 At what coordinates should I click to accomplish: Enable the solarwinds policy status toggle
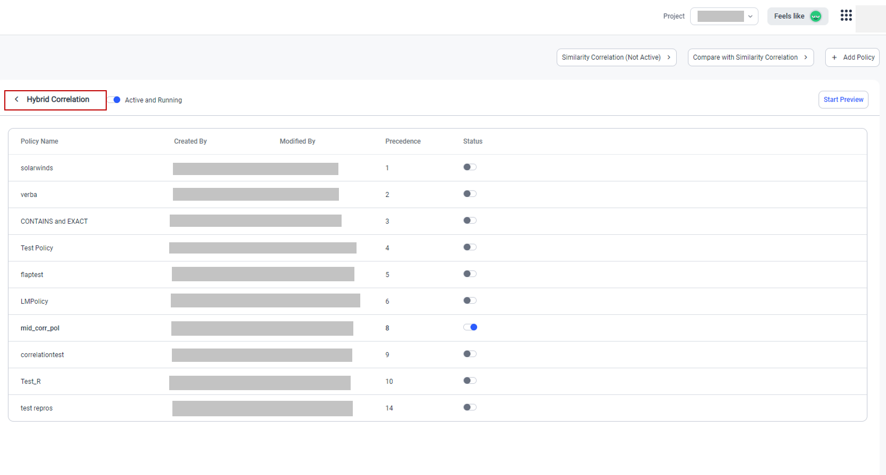[470, 167]
